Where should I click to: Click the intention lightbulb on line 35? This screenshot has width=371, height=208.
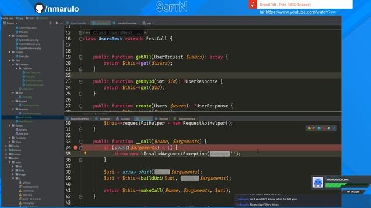85,153
